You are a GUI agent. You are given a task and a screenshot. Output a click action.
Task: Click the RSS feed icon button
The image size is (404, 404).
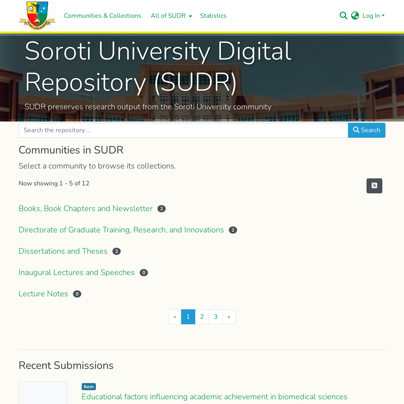tap(374, 186)
